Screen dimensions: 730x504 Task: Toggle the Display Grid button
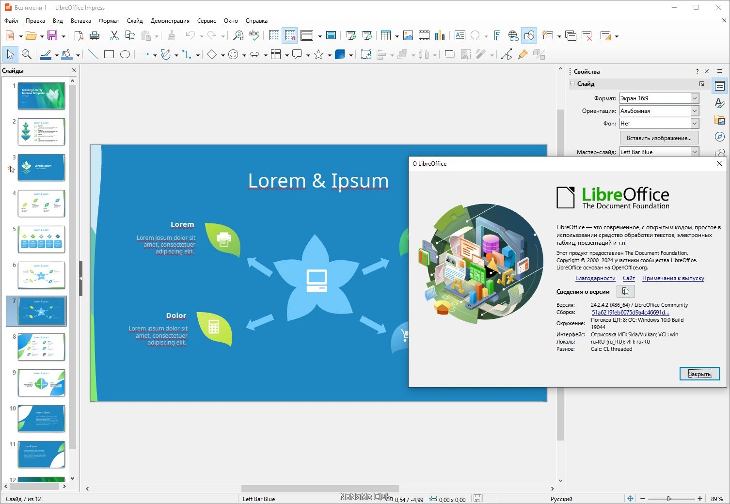click(x=274, y=35)
